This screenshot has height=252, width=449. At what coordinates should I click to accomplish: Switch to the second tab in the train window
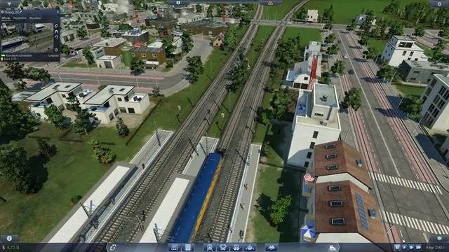pyautogui.click(x=20, y=18)
